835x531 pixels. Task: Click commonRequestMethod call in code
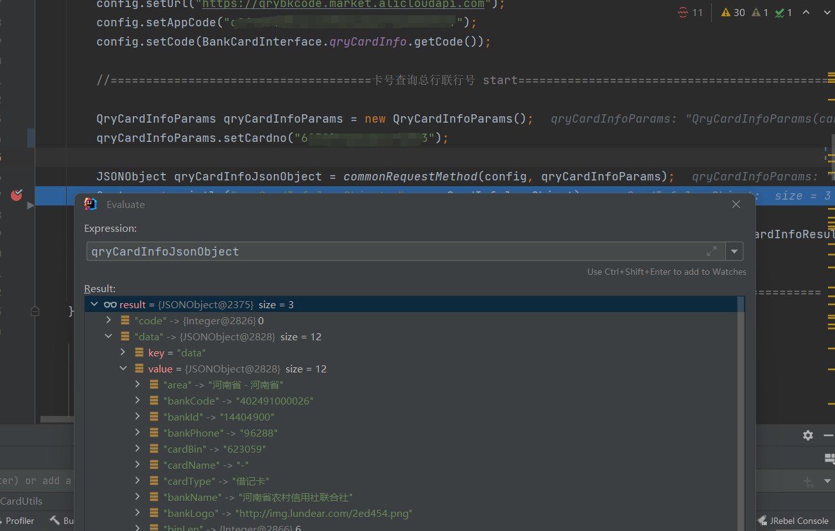[411, 177]
